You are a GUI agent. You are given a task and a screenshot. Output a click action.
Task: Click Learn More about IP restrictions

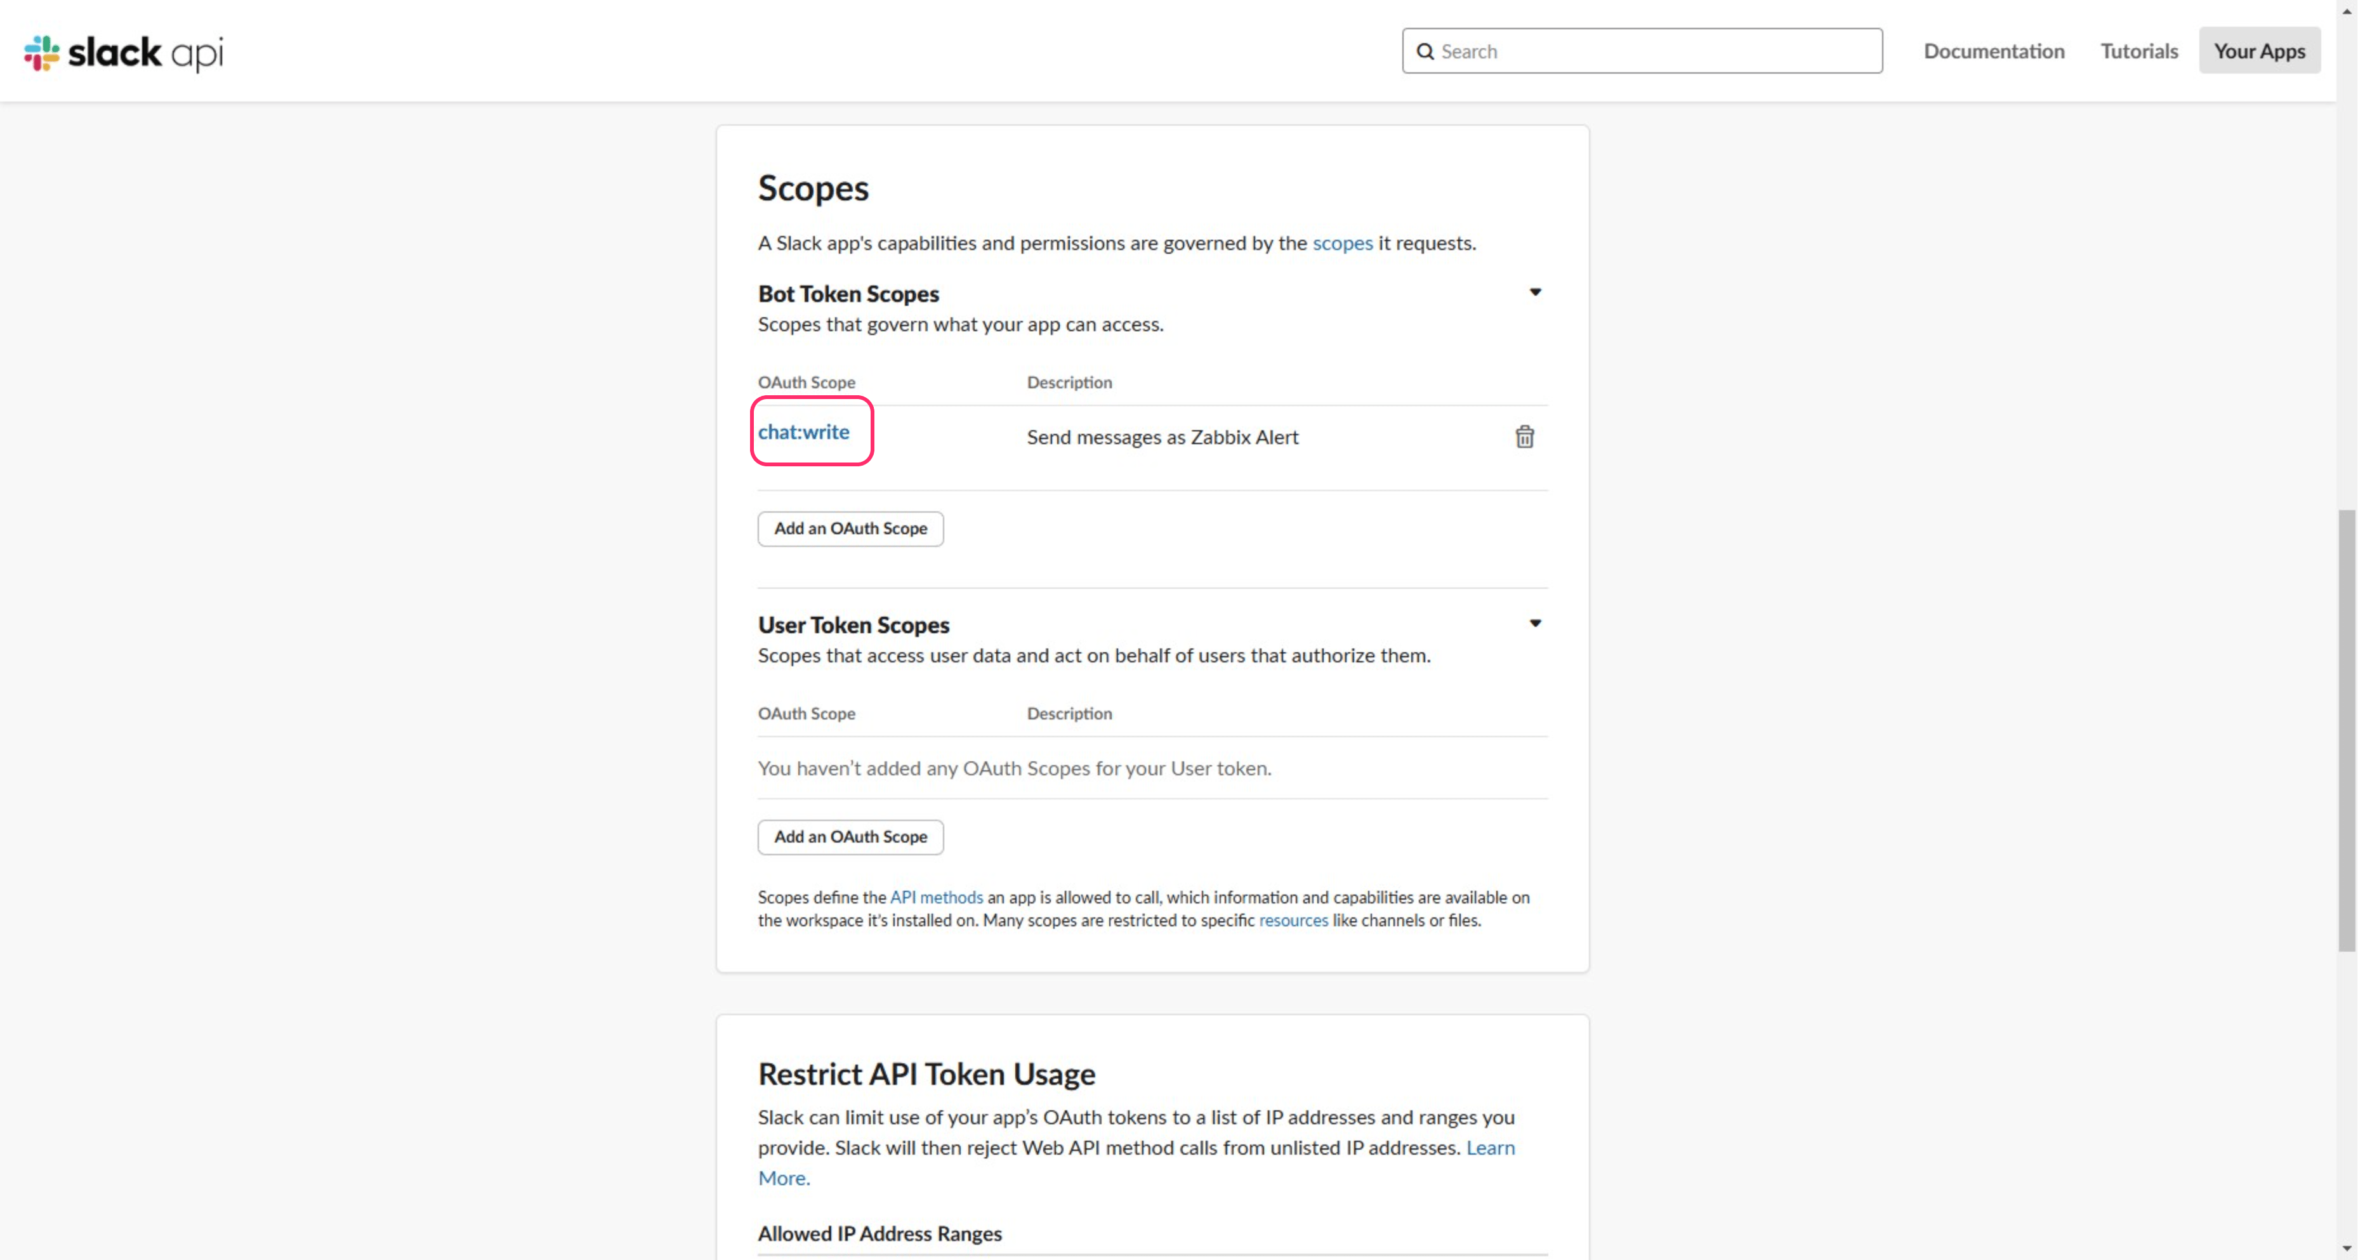(1489, 1148)
